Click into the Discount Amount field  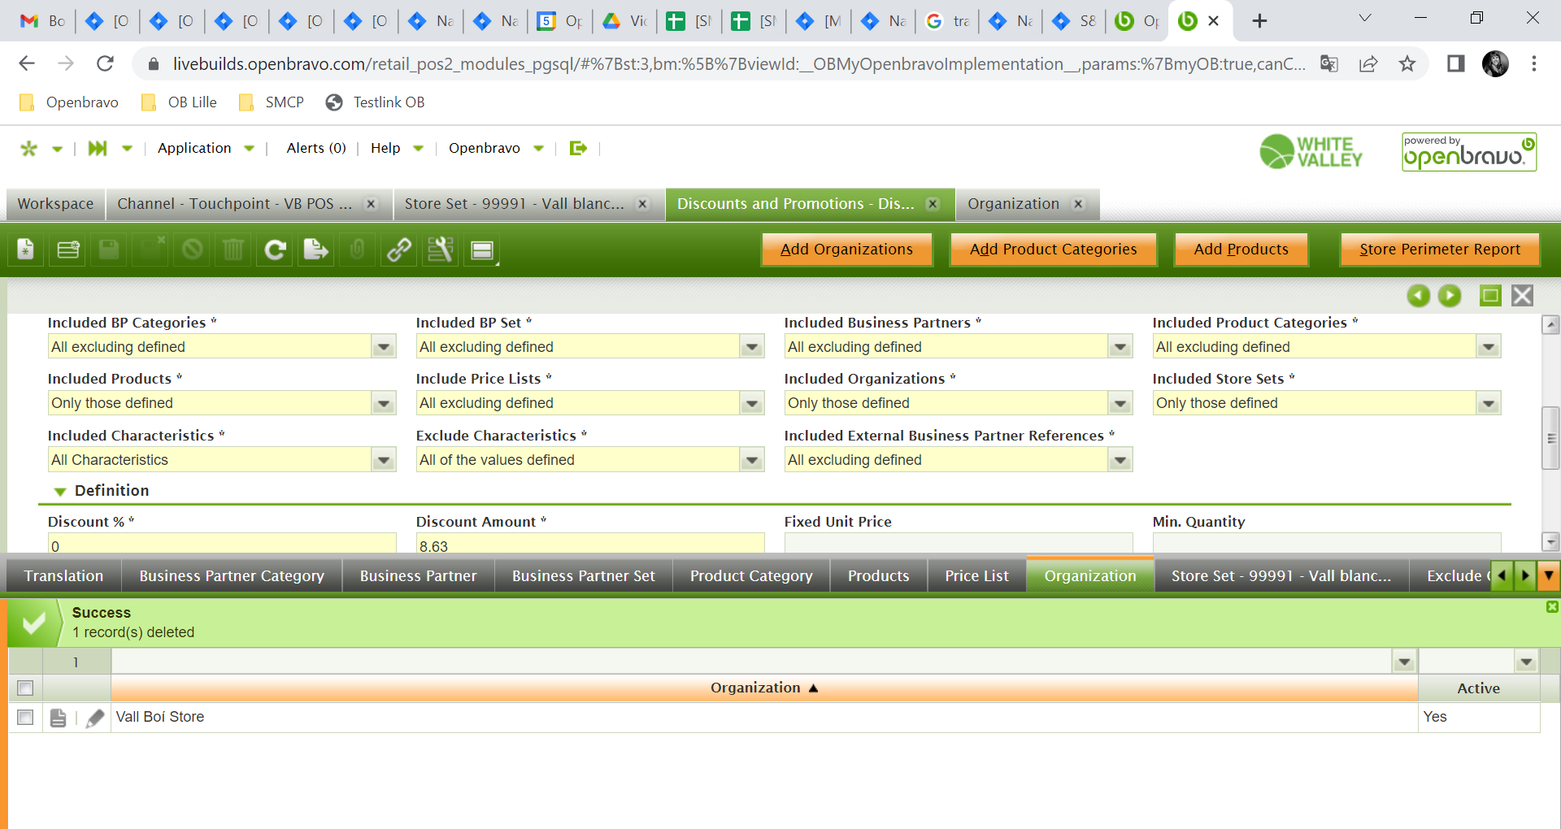(x=589, y=545)
